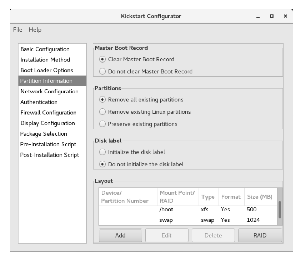Viewport: 301px width, 259px height.
Task: Select the swap partition row
Action: (188, 221)
